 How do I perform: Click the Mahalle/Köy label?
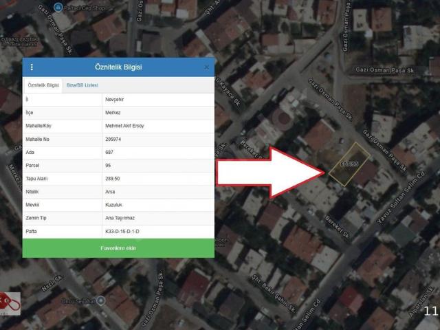pyautogui.click(x=38, y=126)
